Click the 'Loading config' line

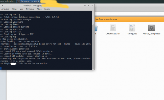click(x=10, y=15)
